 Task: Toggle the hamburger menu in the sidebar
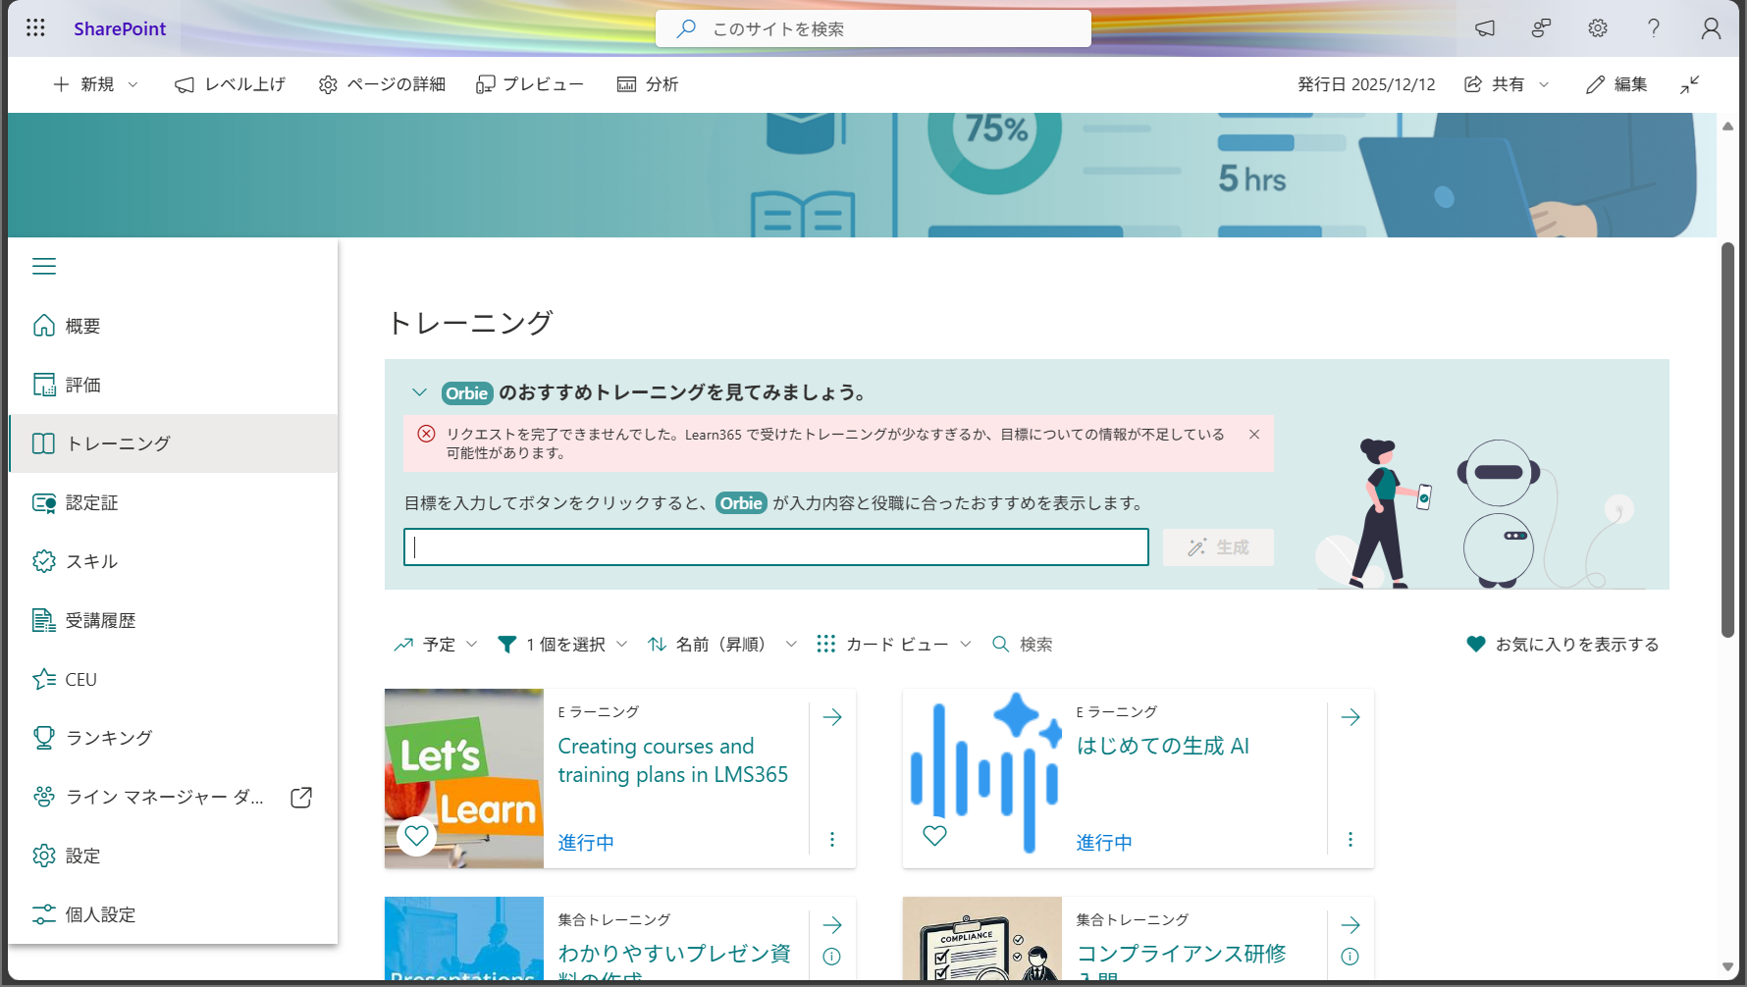click(44, 266)
